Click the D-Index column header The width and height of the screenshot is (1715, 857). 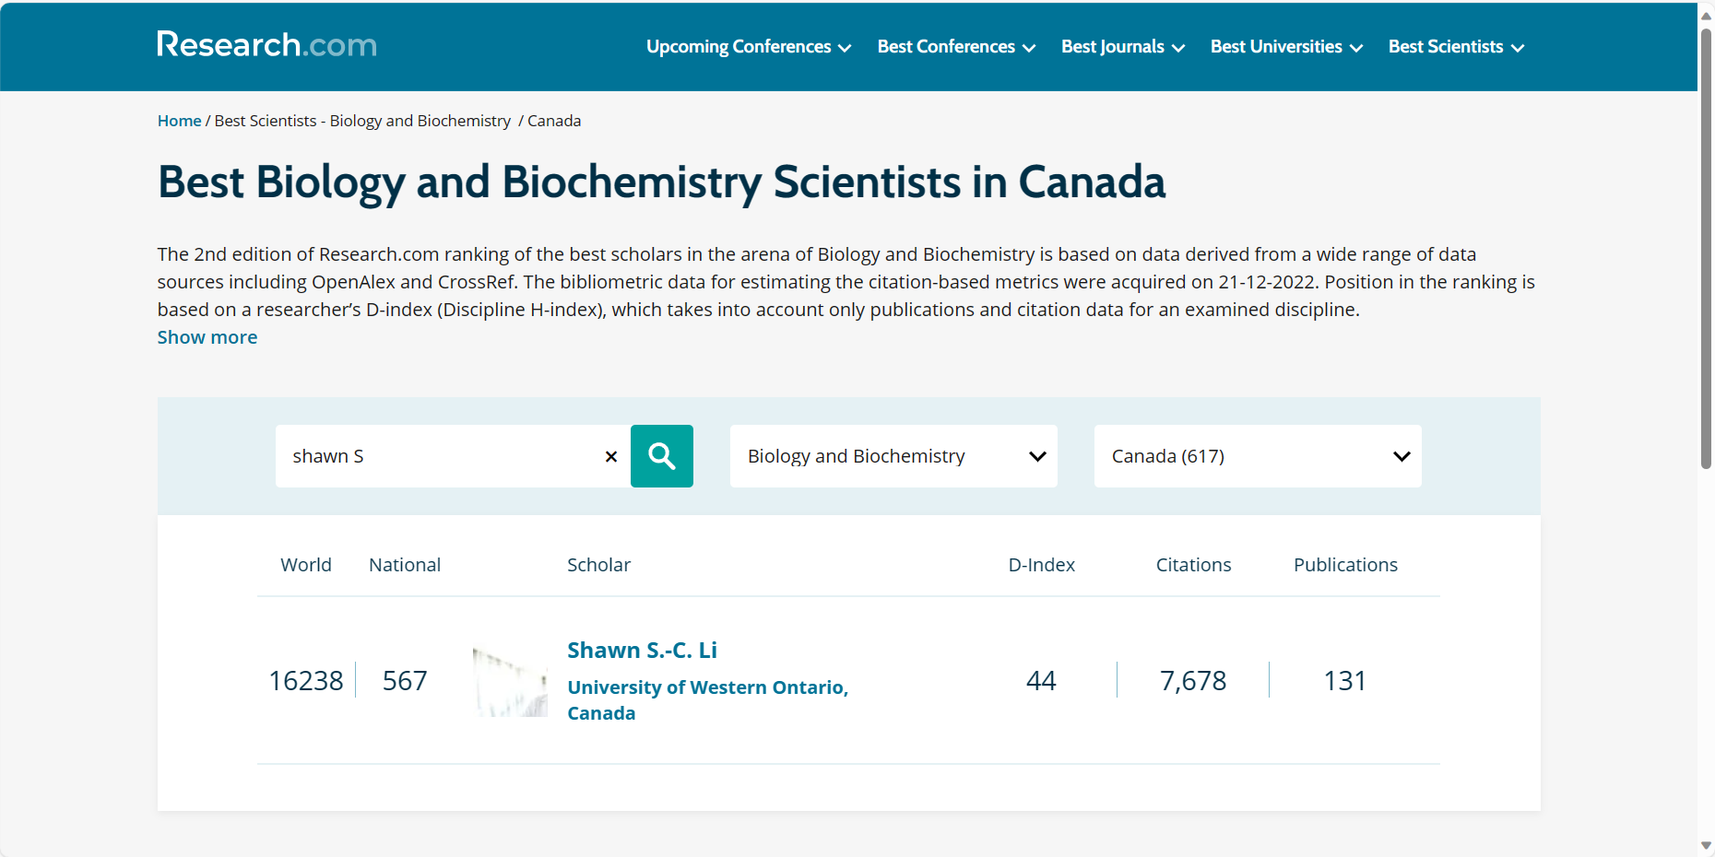click(x=1041, y=565)
